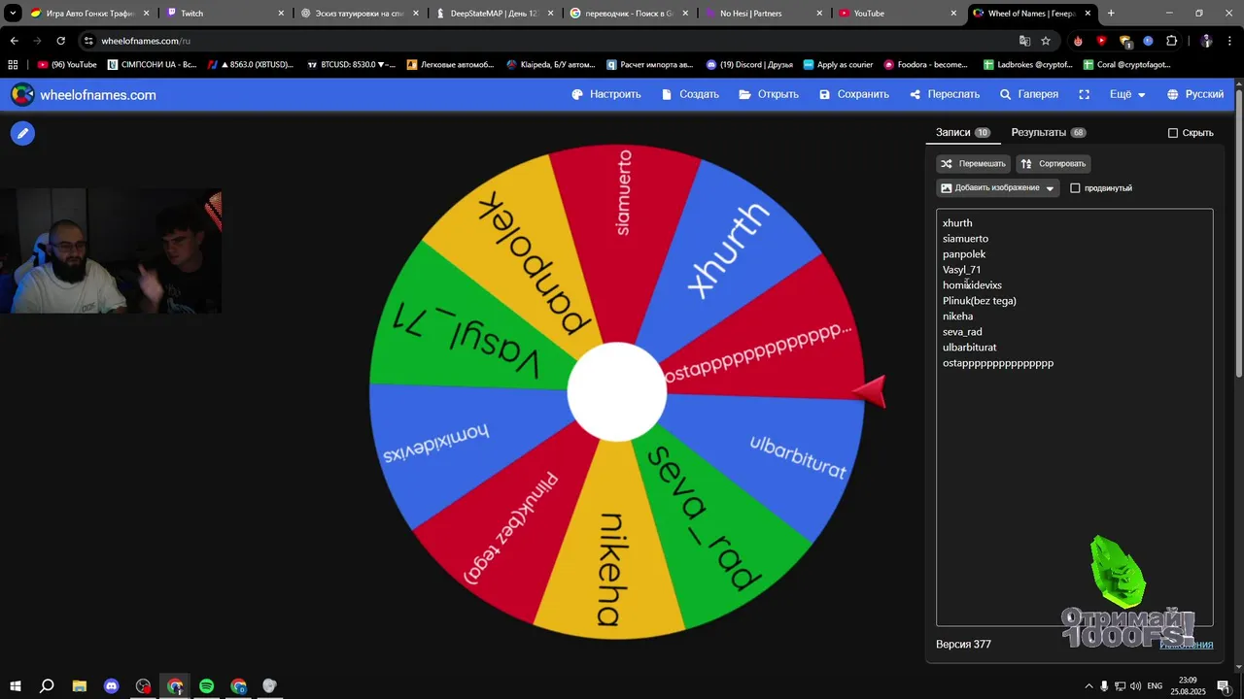The width and height of the screenshot is (1244, 699).
Task: Open the Discord Друзья bookmark
Action: pyautogui.click(x=749, y=65)
